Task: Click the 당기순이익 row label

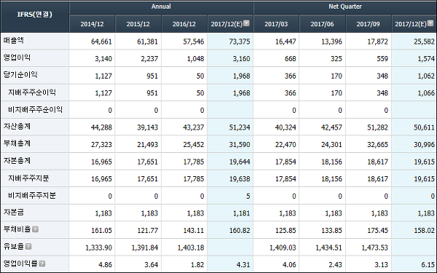Action: click(20, 75)
